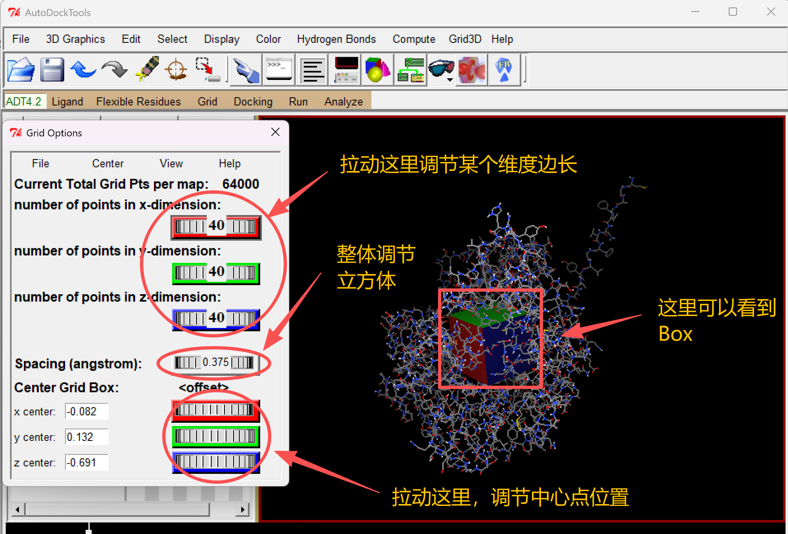Click the x center input field
788x534 pixels.
click(86, 411)
